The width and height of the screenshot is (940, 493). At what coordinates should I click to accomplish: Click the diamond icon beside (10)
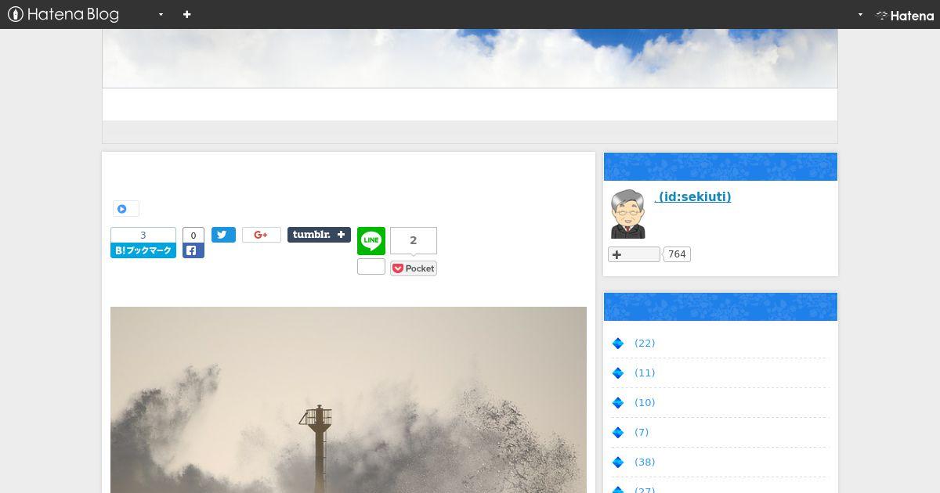coord(618,403)
